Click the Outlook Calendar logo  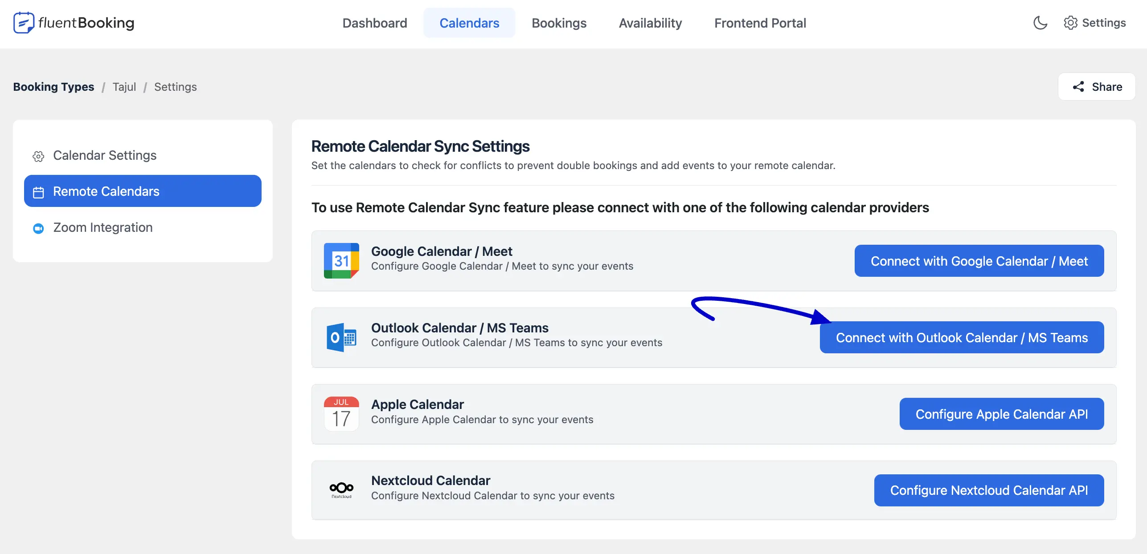(x=341, y=337)
